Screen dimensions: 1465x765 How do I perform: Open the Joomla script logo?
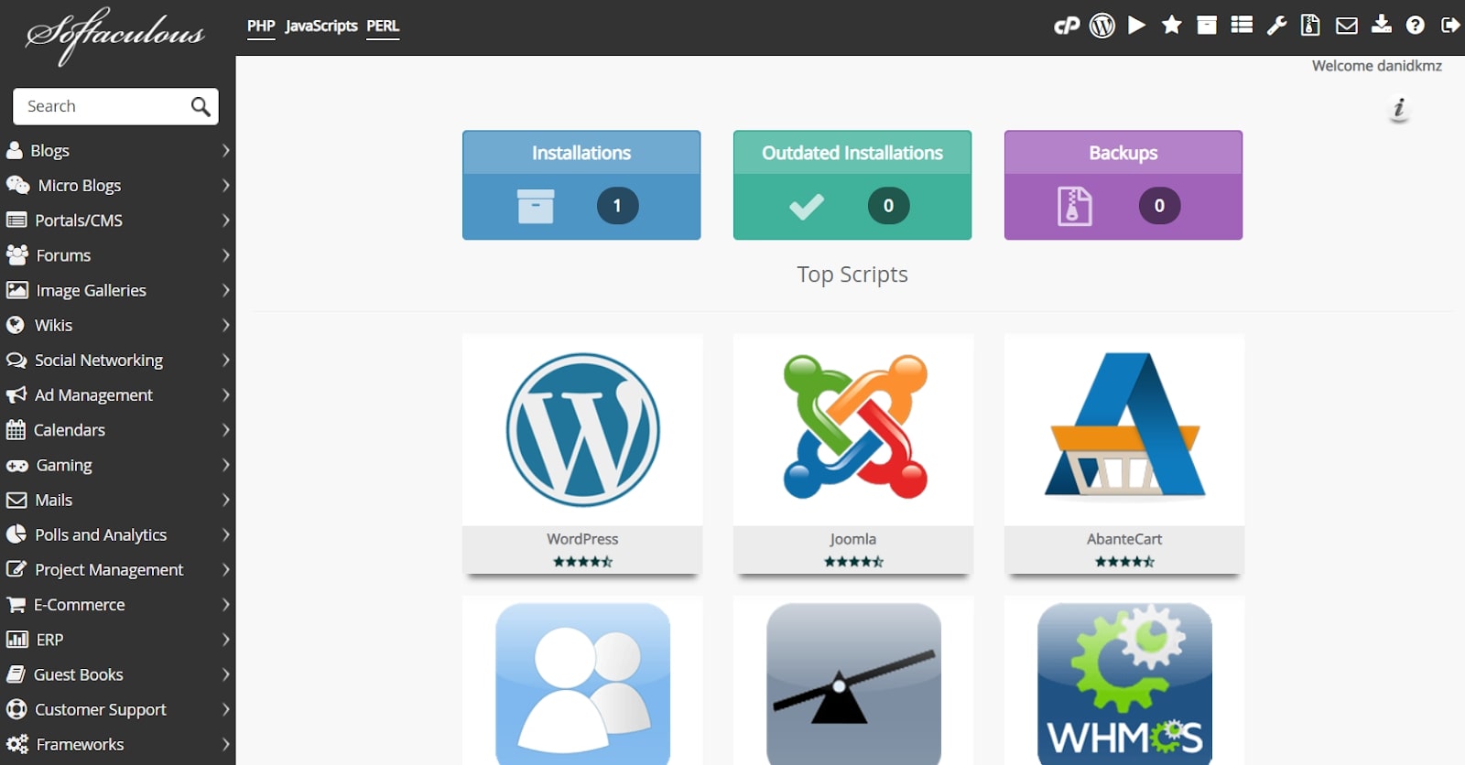(854, 427)
